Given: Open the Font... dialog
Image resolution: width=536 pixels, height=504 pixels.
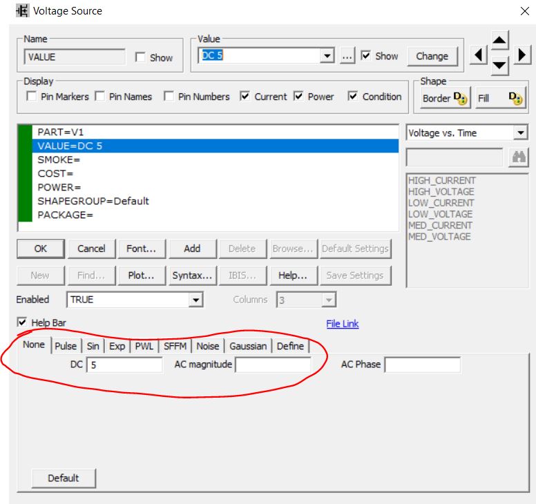Looking at the screenshot, I should click(x=141, y=249).
